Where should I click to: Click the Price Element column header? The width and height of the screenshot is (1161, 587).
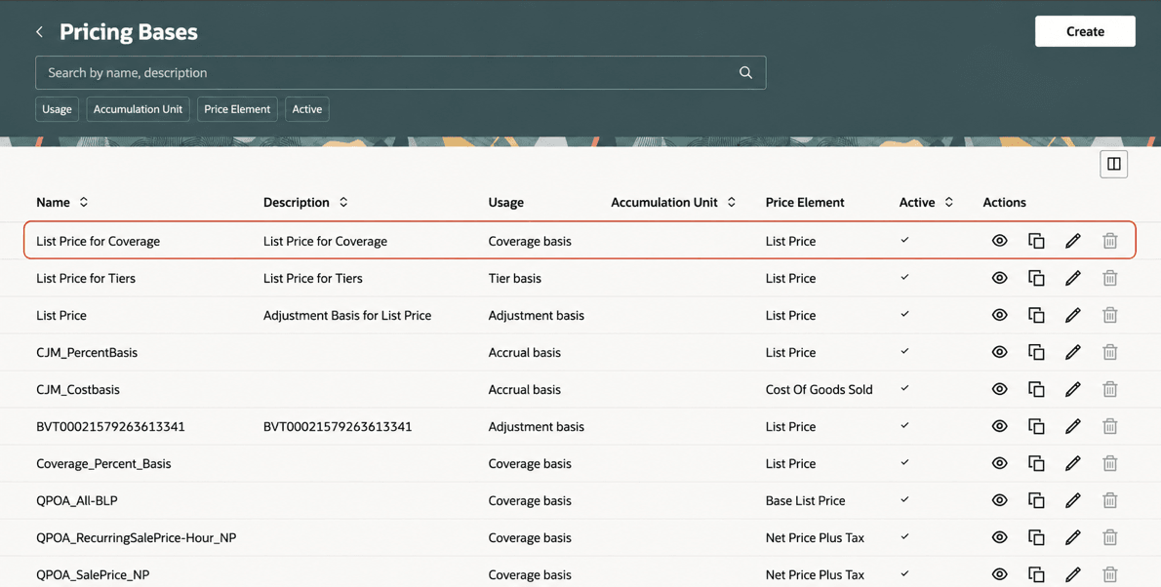[805, 202]
